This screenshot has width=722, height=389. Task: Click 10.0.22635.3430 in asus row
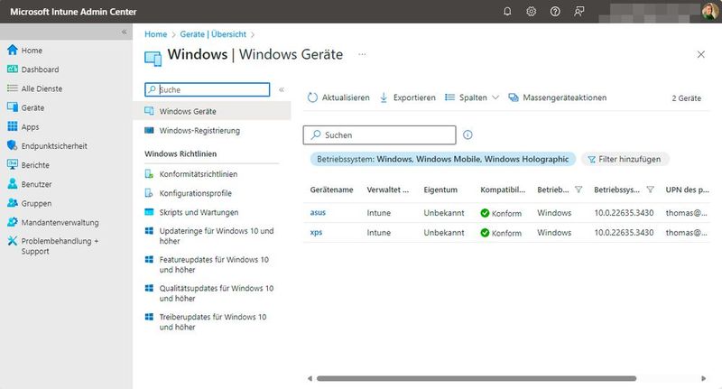(624, 213)
